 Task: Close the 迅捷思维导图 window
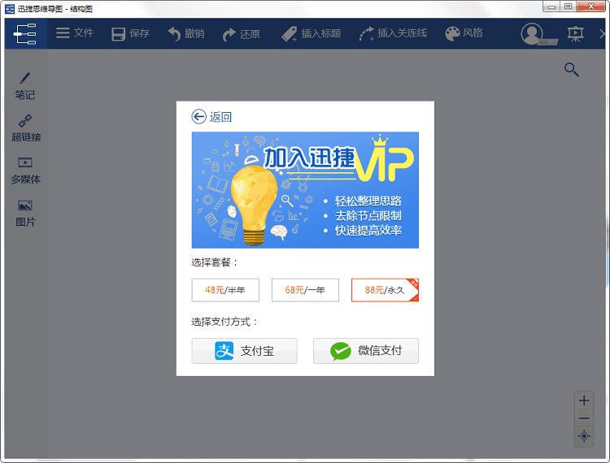[x=590, y=6]
